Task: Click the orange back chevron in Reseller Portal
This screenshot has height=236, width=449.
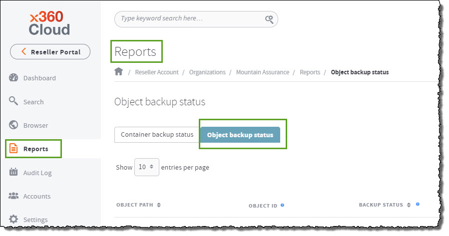Action: (24, 51)
